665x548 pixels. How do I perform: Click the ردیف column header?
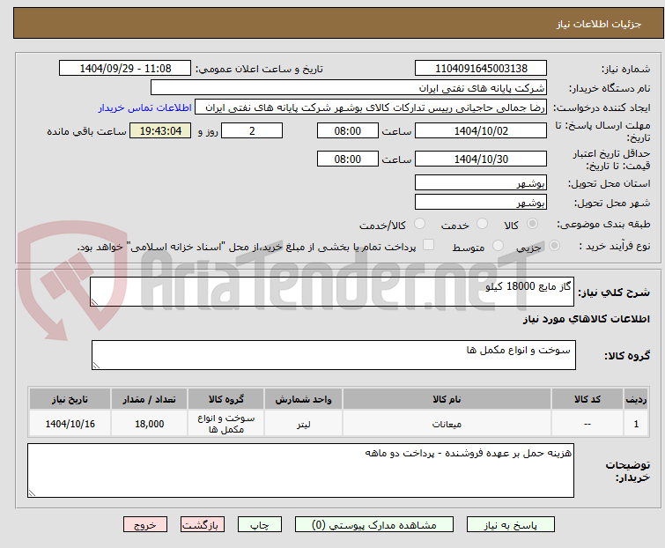click(636, 399)
